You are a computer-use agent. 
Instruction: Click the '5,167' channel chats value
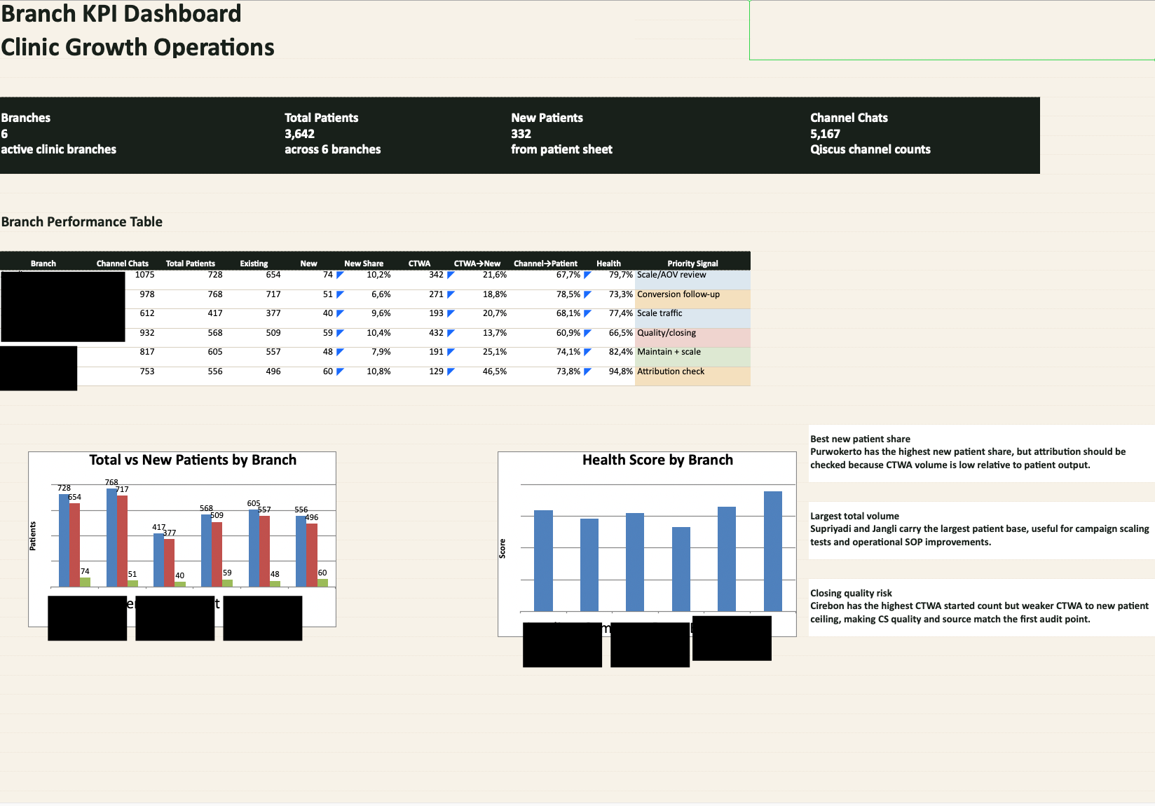point(825,134)
